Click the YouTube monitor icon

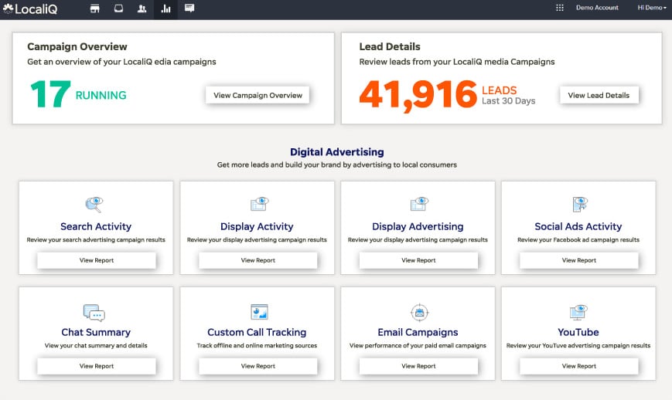click(578, 312)
